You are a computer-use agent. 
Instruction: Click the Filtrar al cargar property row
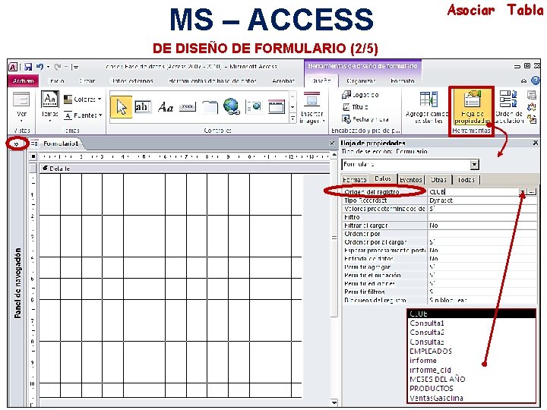(x=440, y=225)
